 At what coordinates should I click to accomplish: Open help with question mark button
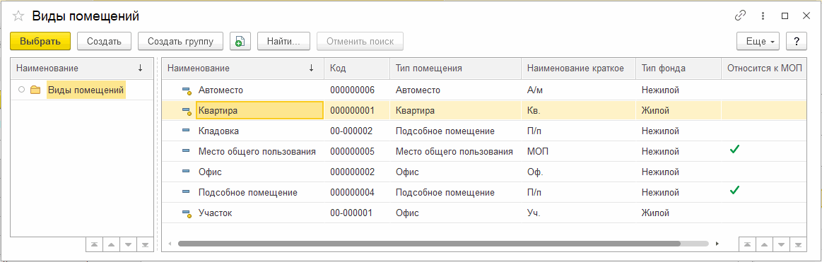(797, 41)
